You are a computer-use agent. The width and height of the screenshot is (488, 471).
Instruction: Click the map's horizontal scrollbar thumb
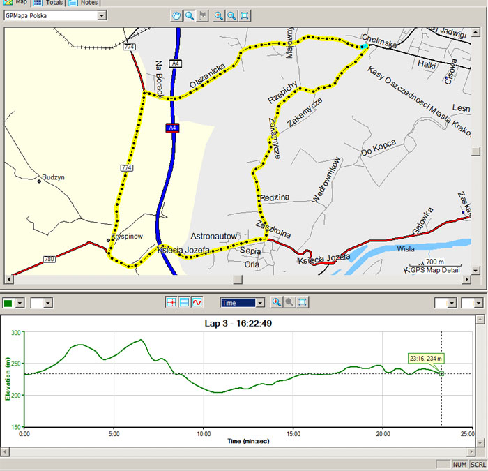[238, 280]
